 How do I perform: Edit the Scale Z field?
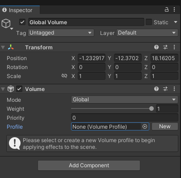point(164,76)
